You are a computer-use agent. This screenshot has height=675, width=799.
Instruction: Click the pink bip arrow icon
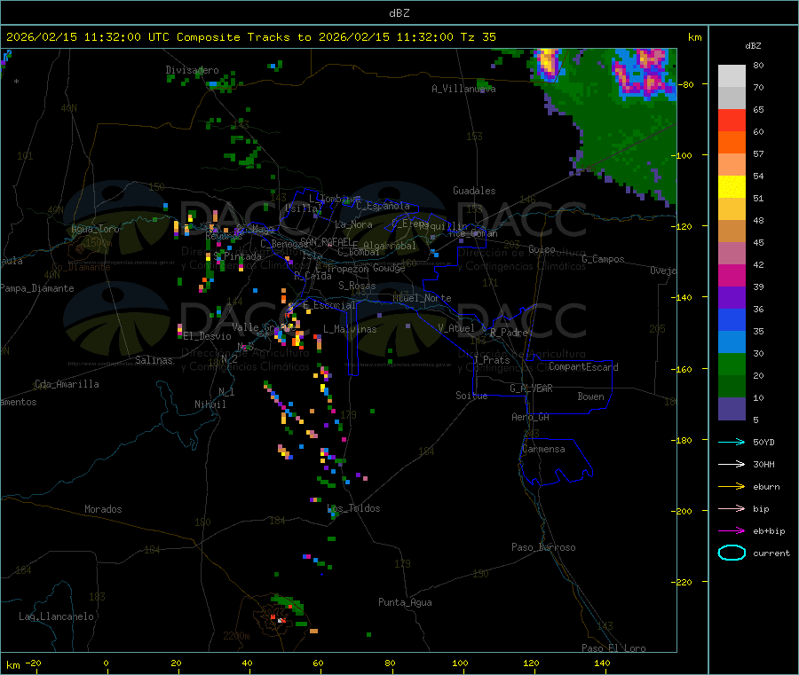click(732, 508)
